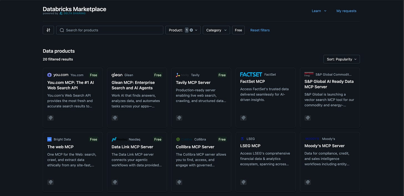Screen dimensions: 404x196
Task: Click 'Bright Data' provider name
Action: click(x=62, y=139)
